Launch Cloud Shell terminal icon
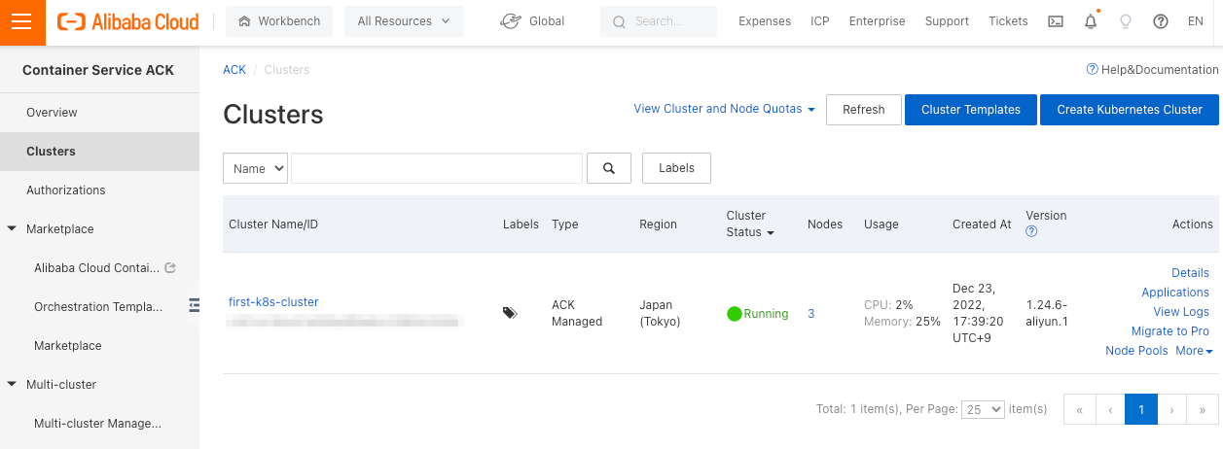The height and width of the screenshot is (449, 1223). click(1055, 21)
